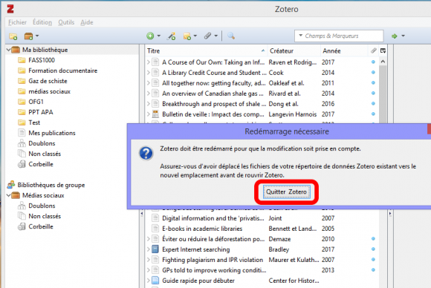This screenshot has height=288, width=431.
Task: Open the search mode dropdown arrow
Action: click(300, 36)
